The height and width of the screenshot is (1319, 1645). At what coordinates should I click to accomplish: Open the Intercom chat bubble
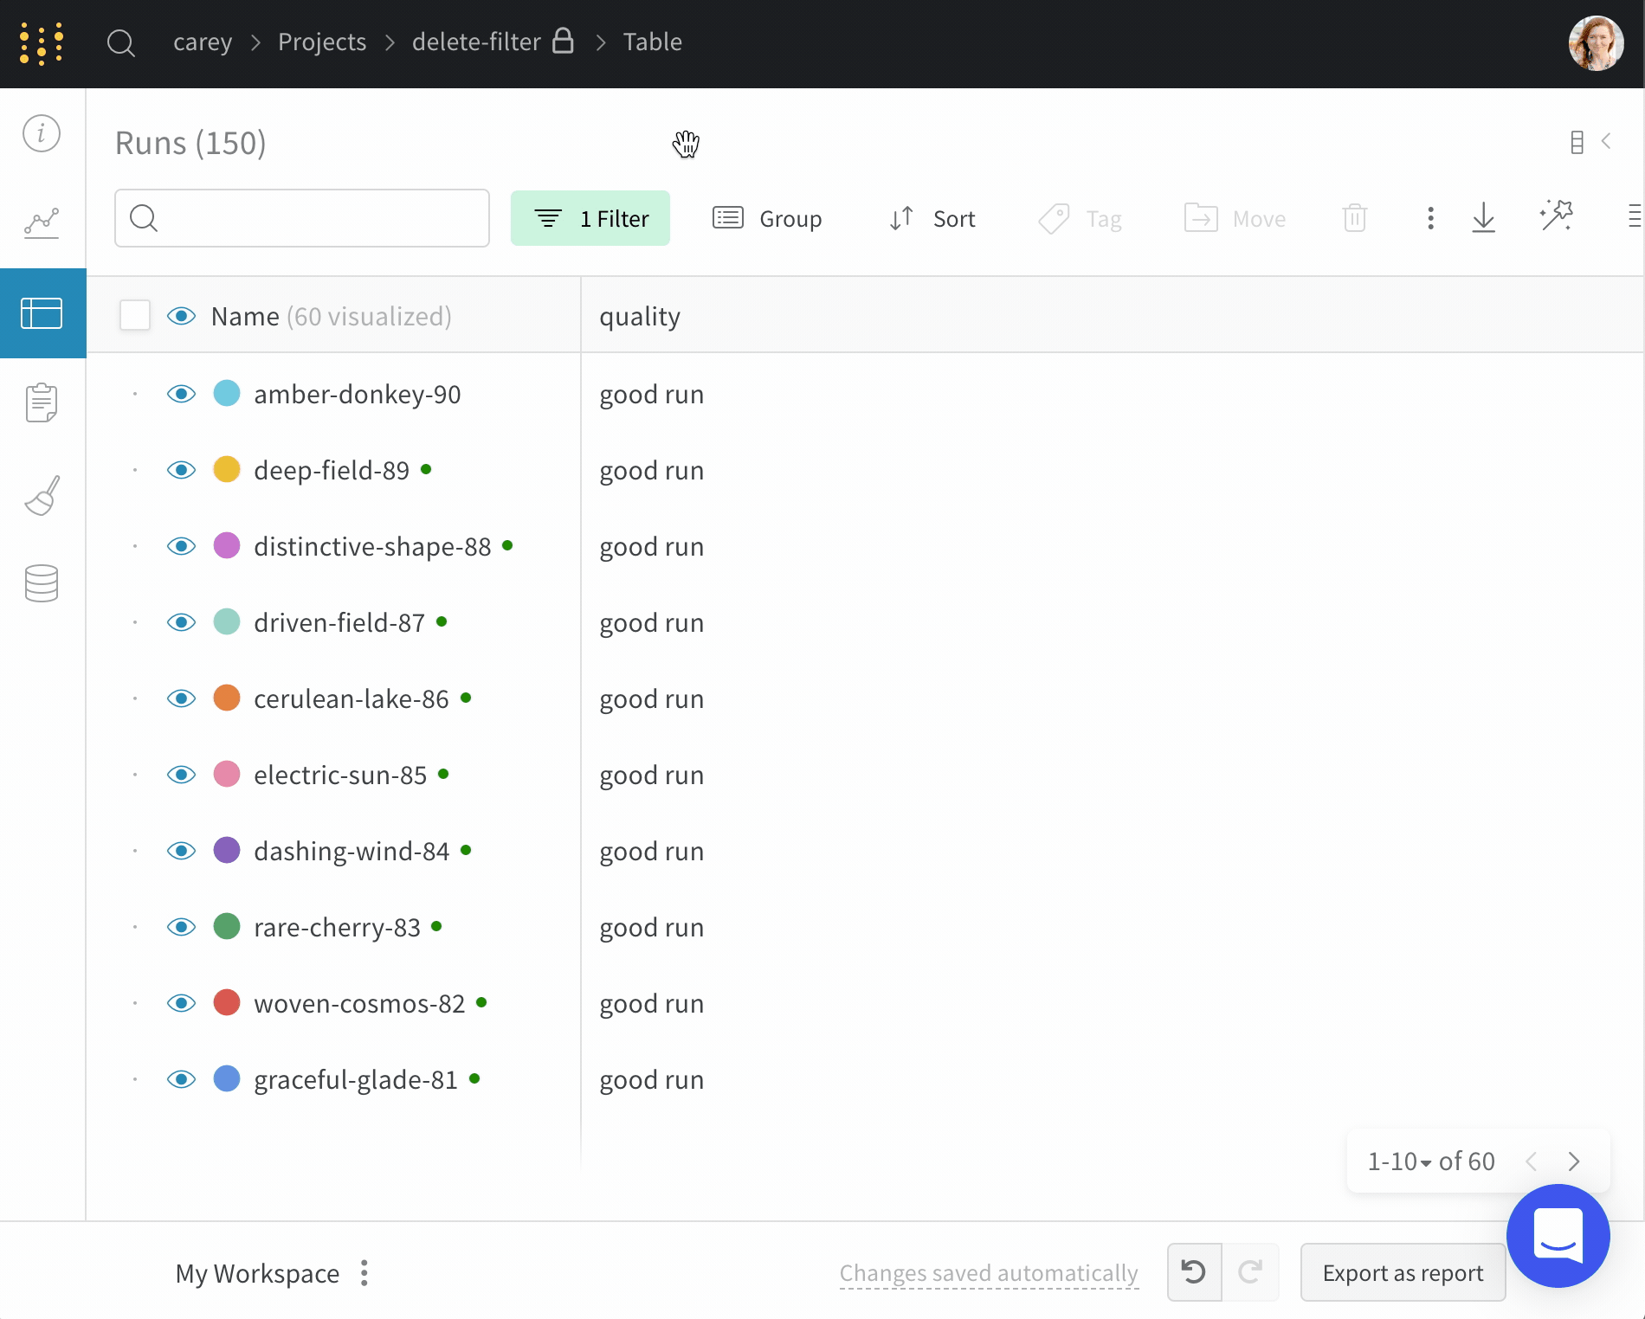[x=1558, y=1235]
